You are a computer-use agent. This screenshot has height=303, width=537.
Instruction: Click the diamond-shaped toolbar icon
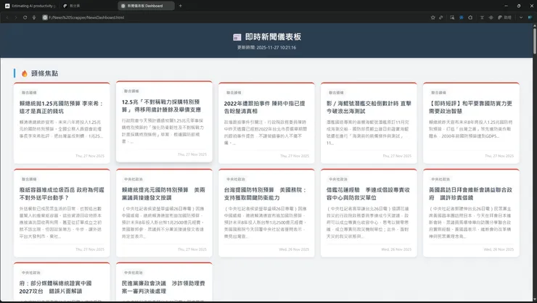tap(491, 17)
